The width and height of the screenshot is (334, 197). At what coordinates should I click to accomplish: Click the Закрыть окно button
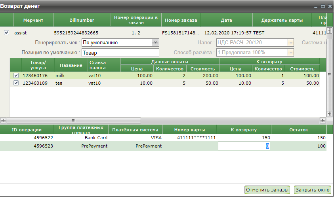[x=313, y=190]
